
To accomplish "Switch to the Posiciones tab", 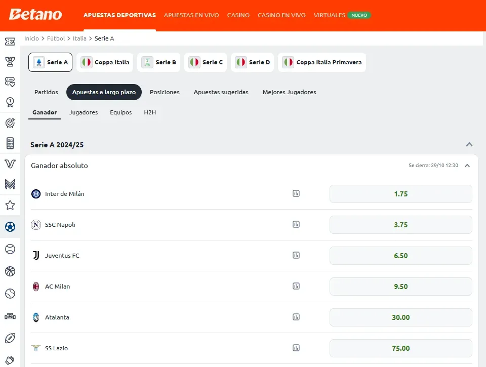I will tap(165, 92).
